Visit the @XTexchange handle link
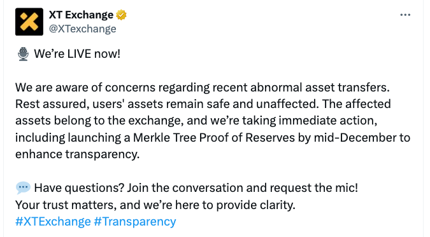Image resolution: width=430 pixels, height=237 pixels. click(83, 29)
